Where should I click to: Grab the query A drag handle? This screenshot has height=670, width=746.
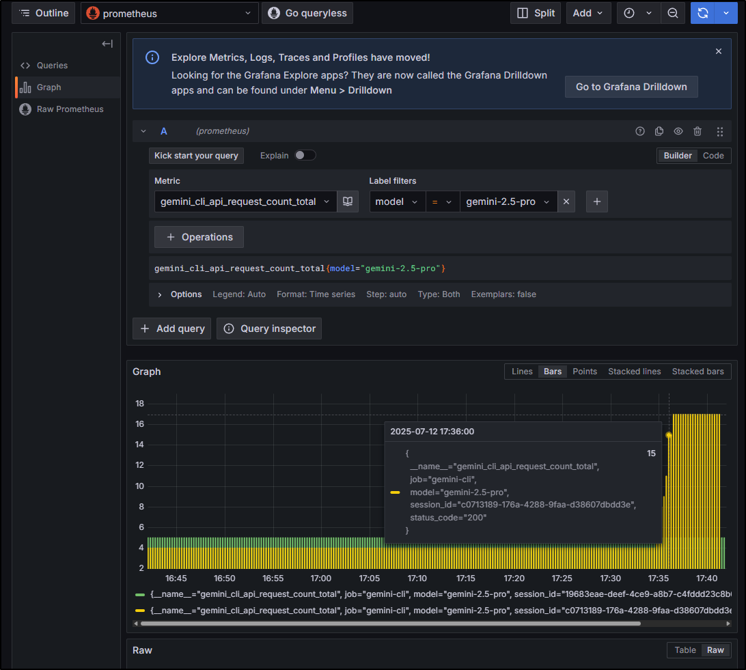pyautogui.click(x=720, y=131)
